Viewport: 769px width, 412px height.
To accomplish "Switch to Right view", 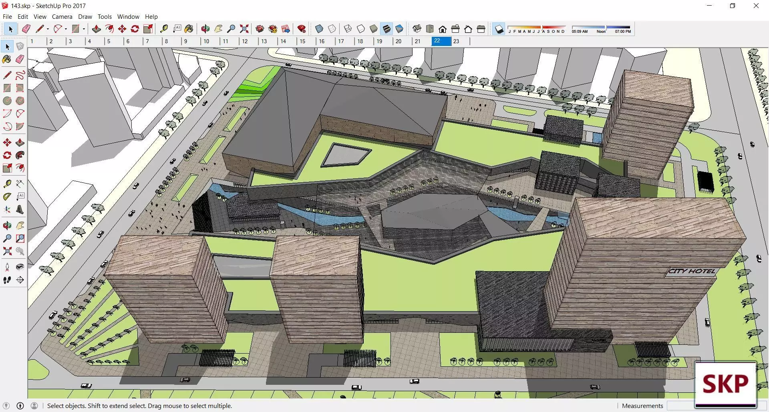I will (x=455, y=29).
